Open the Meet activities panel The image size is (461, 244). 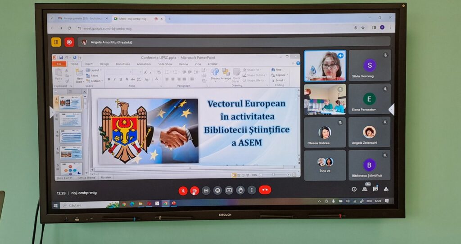pyautogui.click(x=386, y=189)
